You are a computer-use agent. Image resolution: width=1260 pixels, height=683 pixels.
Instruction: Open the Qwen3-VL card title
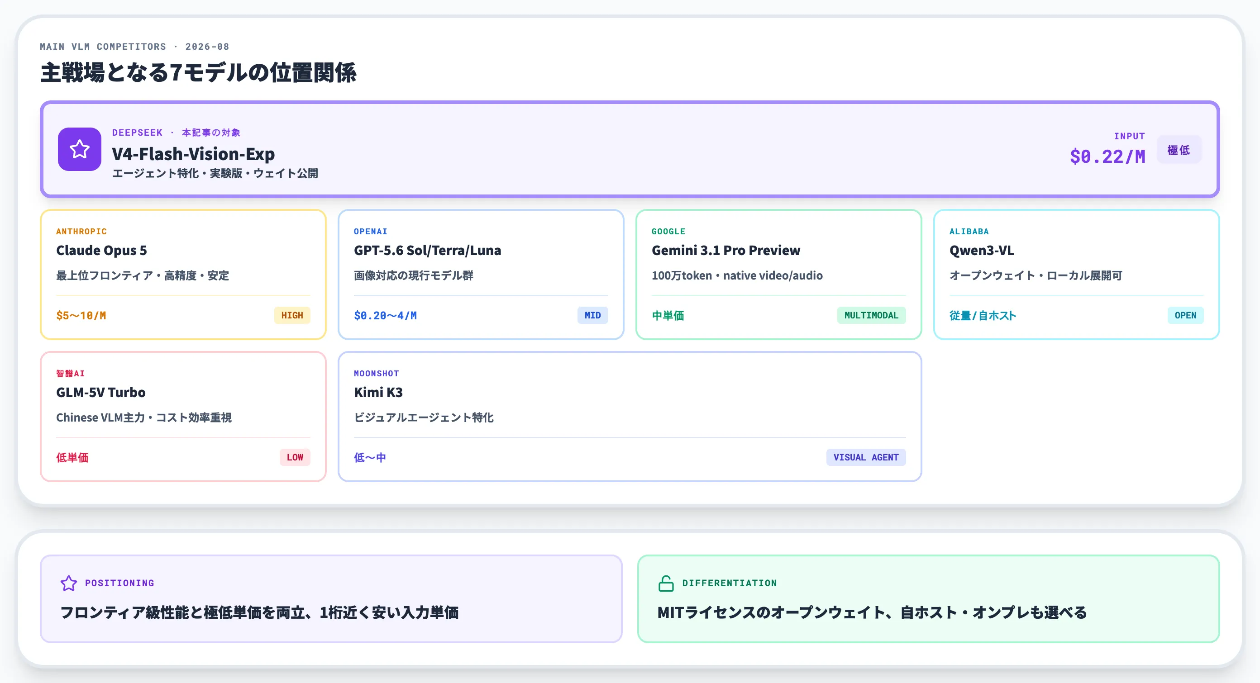click(x=982, y=250)
